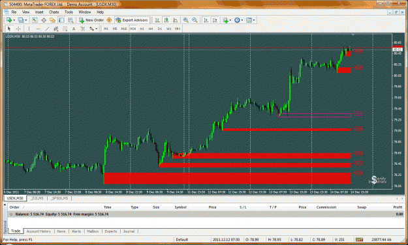Switch to M15 timeframe

(124, 29)
